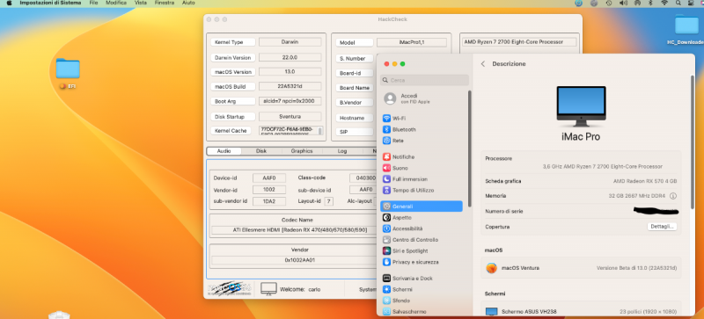Click the Vendor-id value 1002

point(269,189)
